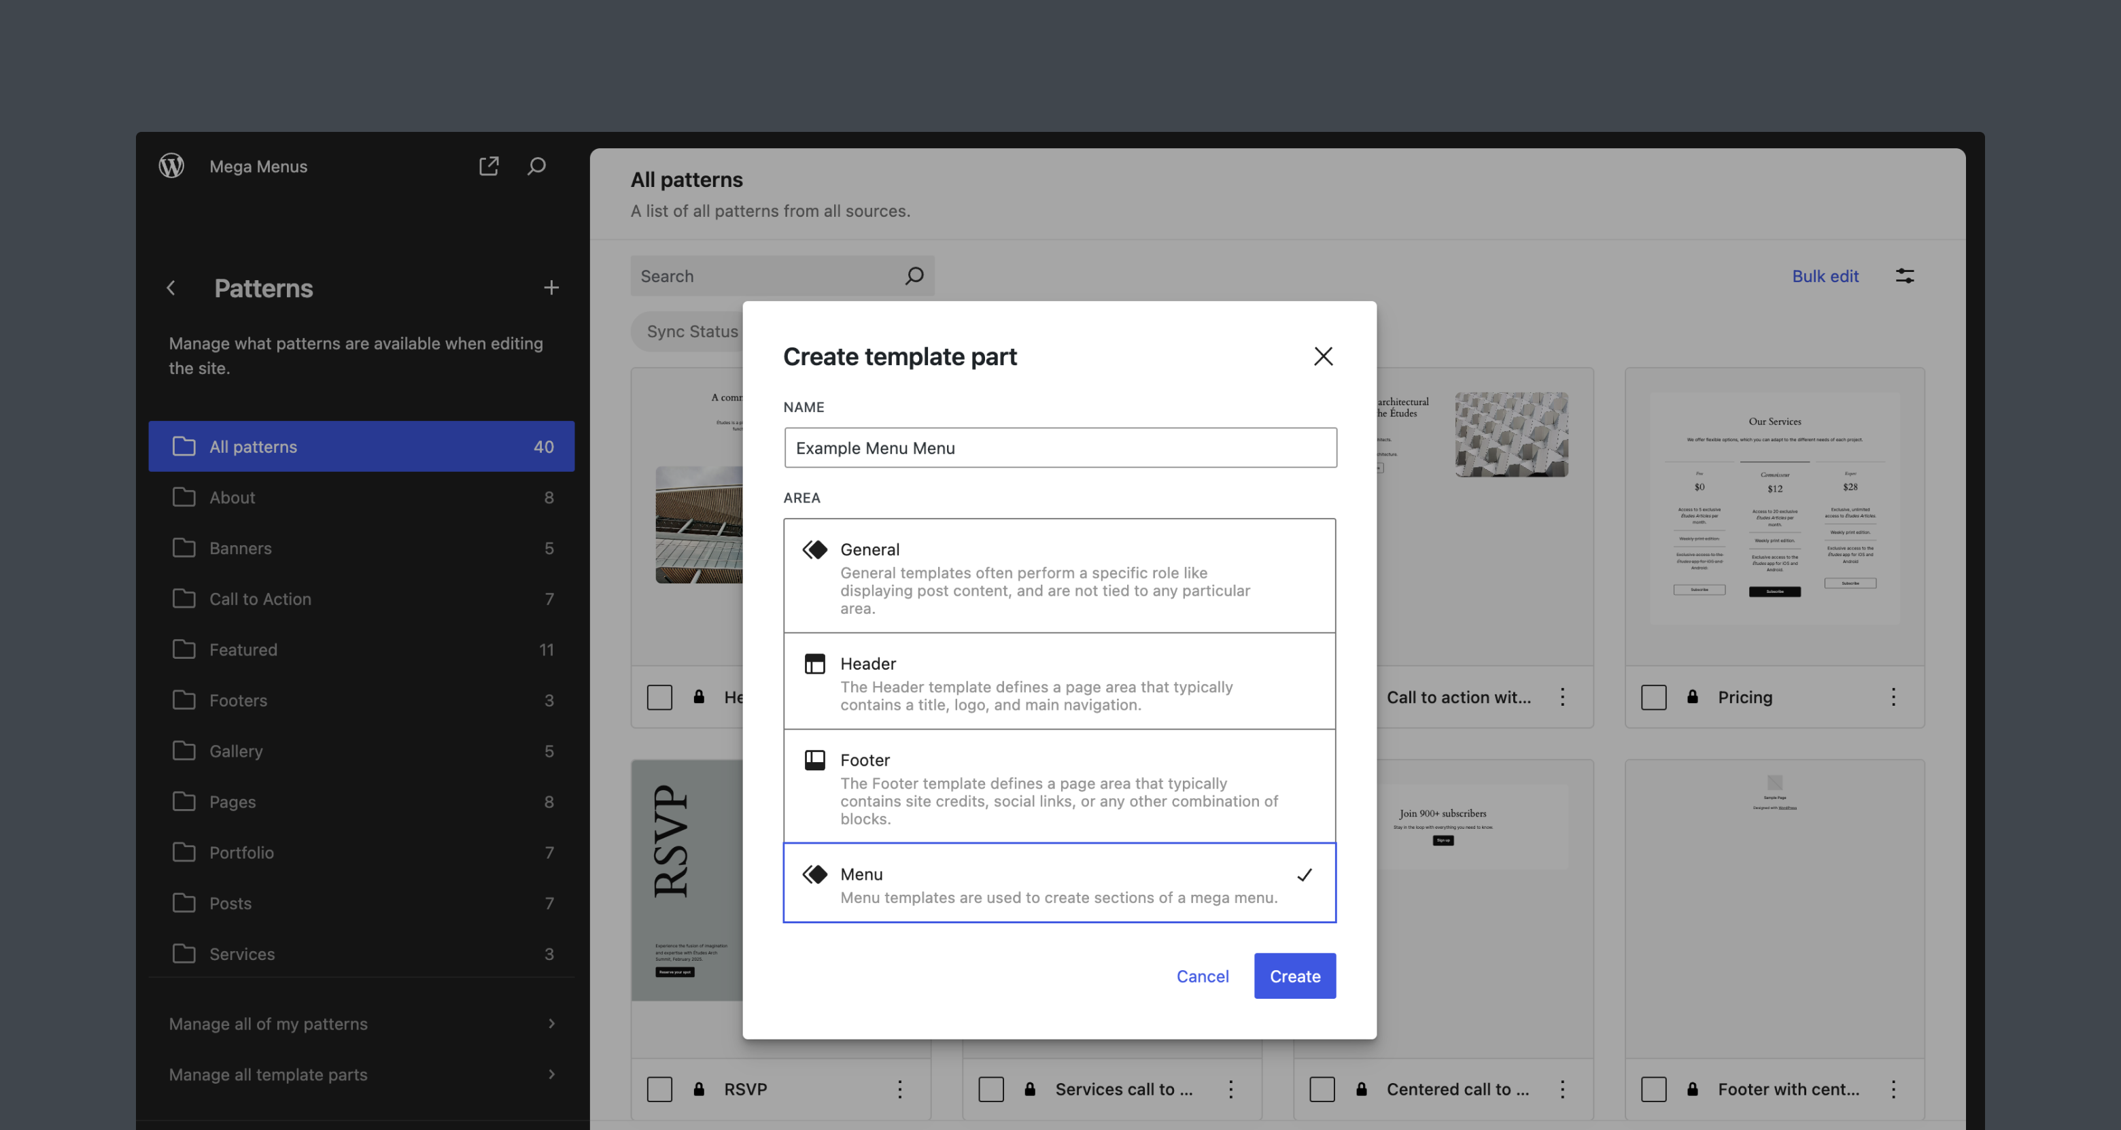Select the Header area option
Image resolution: width=2121 pixels, height=1130 pixels.
pyautogui.click(x=1060, y=681)
